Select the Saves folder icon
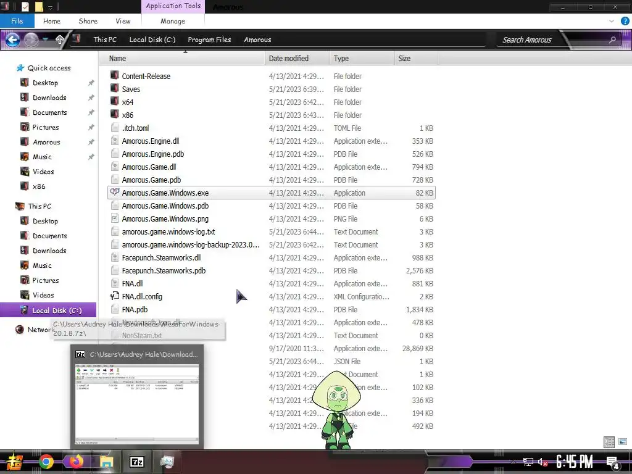 [114, 89]
